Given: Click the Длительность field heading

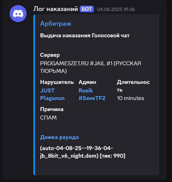Looking at the screenshot, I should click(x=133, y=86).
